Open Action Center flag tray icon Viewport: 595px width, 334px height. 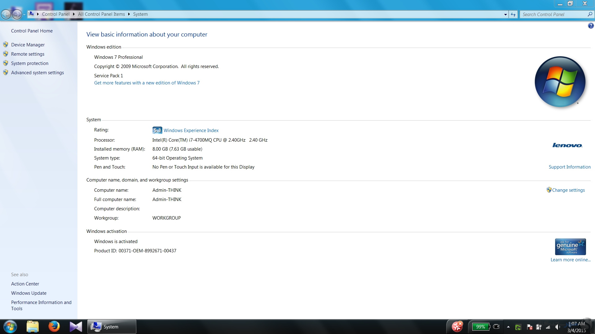point(530,327)
